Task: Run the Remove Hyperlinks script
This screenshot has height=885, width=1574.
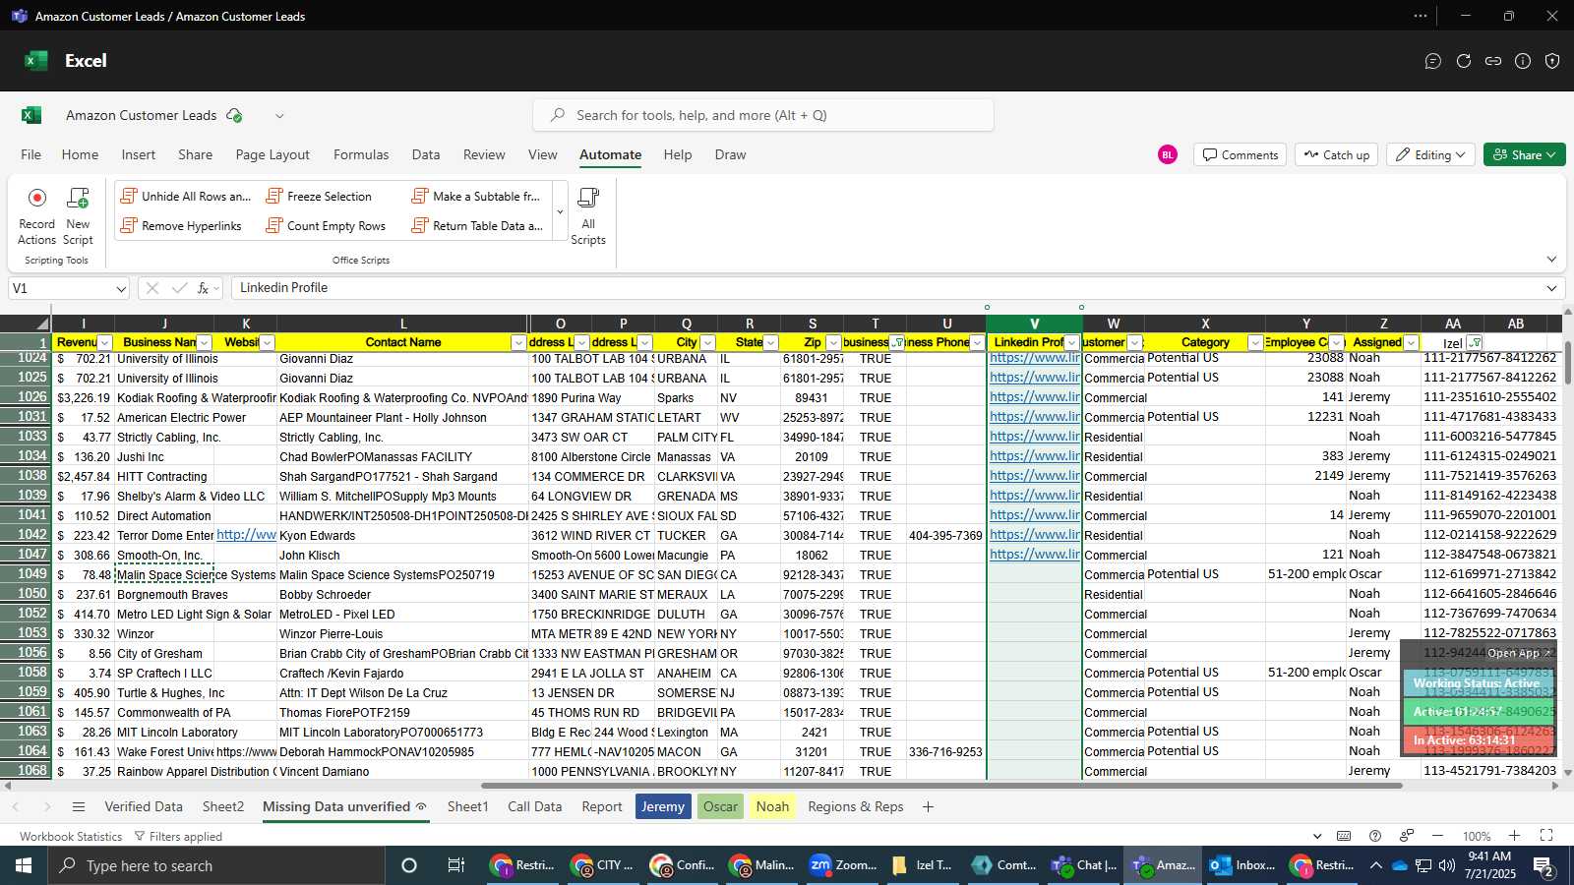Action: (x=181, y=226)
